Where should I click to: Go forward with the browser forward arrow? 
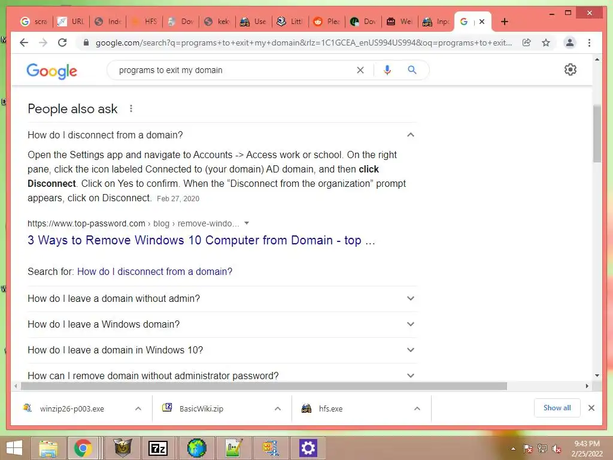[43, 43]
